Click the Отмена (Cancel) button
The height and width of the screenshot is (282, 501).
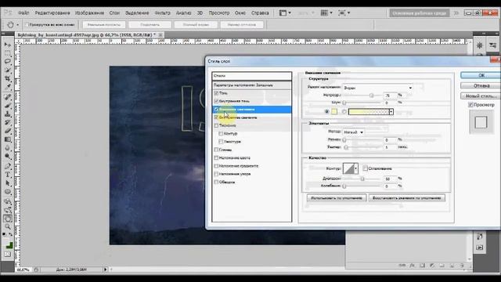click(481, 85)
